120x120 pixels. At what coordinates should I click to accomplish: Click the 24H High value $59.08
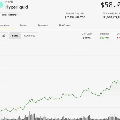(x=104, y=38)
